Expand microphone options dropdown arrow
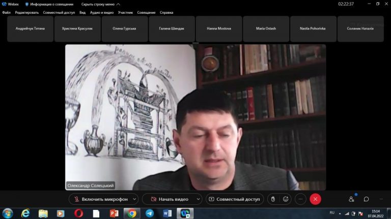391x219 pixels. (134, 199)
